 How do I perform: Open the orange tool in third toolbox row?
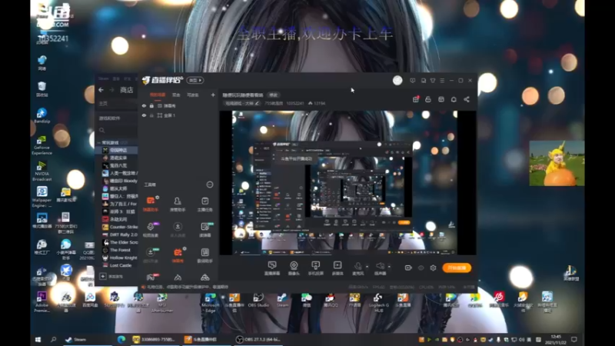click(178, 255)
